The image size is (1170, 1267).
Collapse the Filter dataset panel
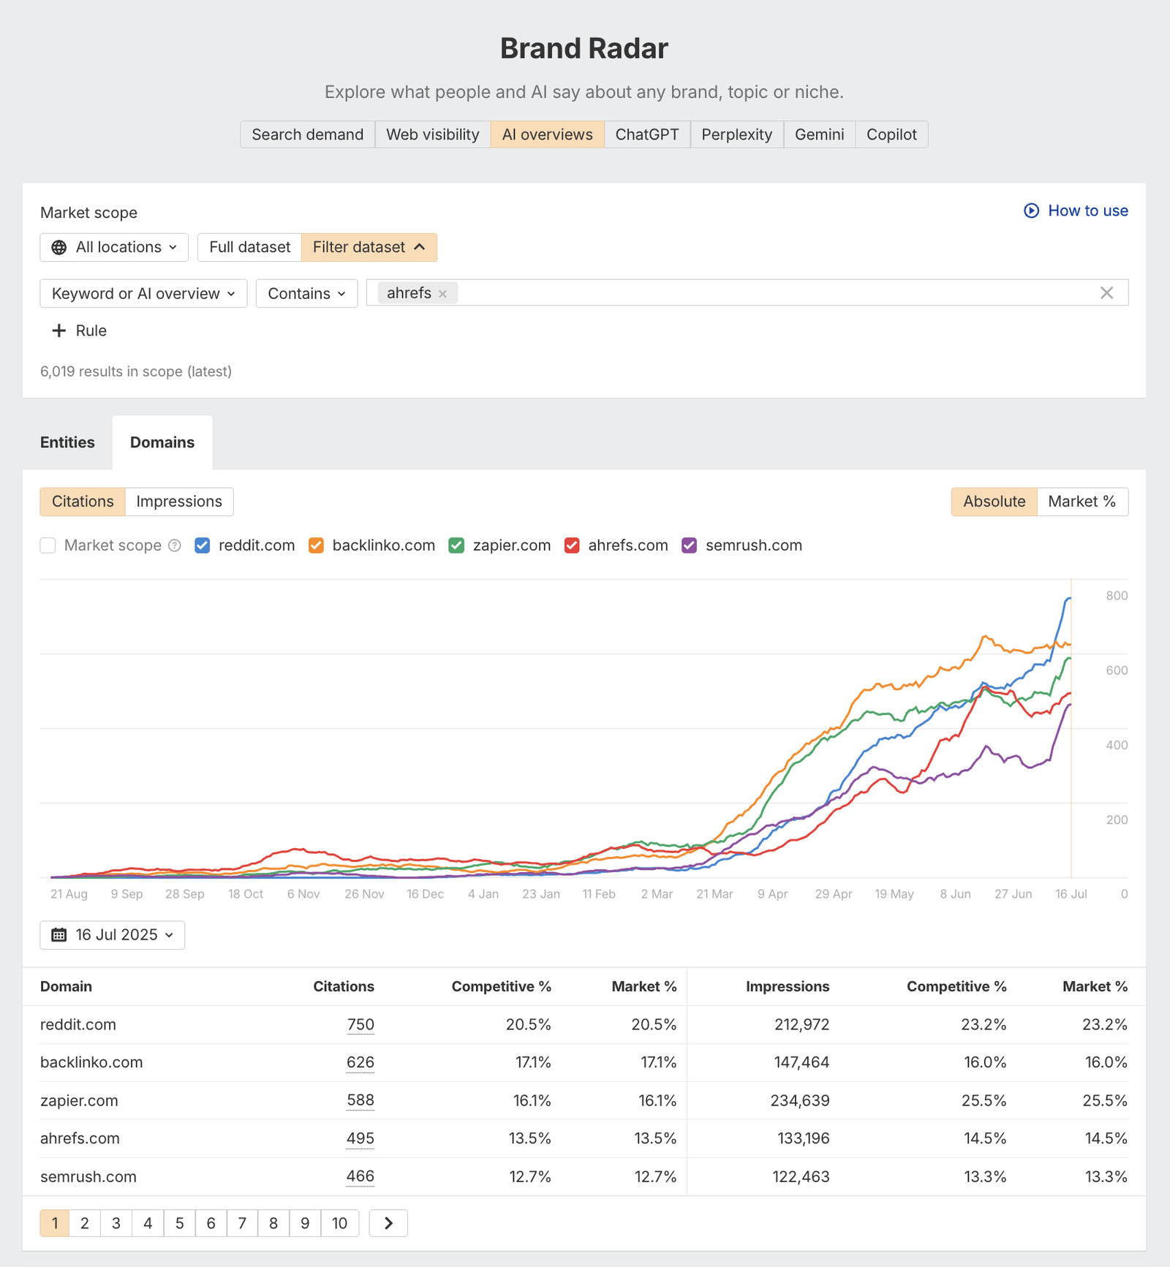(x=419, y=247)
